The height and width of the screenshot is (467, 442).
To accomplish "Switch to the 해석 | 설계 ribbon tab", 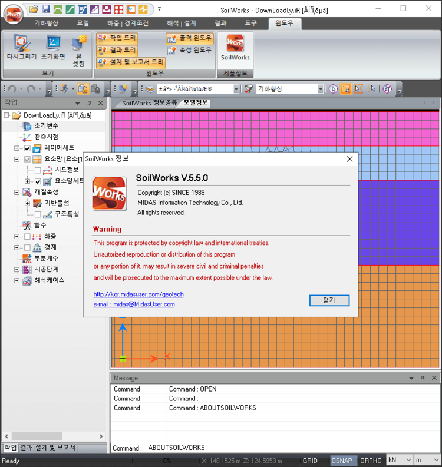I will [x=181, y=23].
